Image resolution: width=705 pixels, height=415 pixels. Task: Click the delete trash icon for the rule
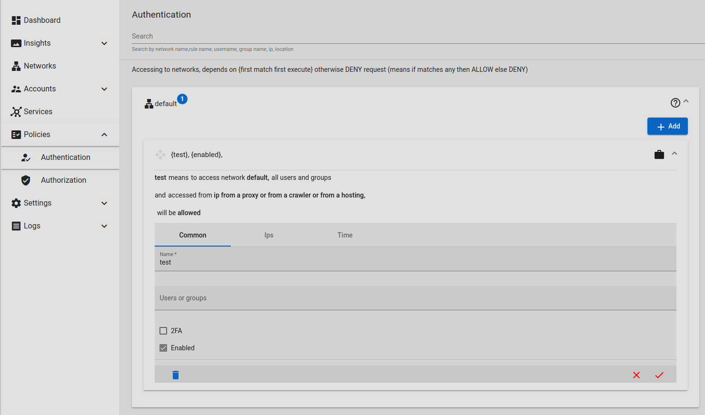pos(176,375)
